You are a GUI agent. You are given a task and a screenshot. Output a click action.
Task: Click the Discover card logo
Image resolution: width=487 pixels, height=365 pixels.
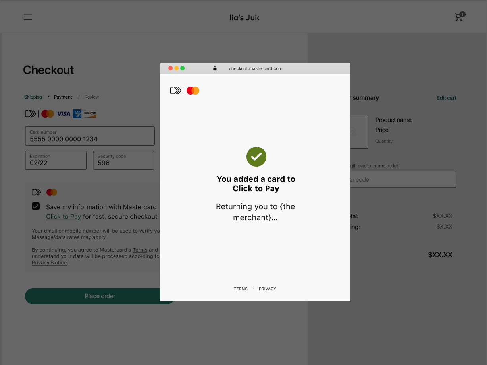pyautogui.click(x=90, y=114)
